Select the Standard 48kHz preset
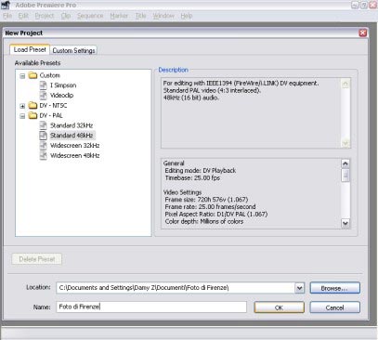This screenshot has height=340, width=378. tap(72, 136)
